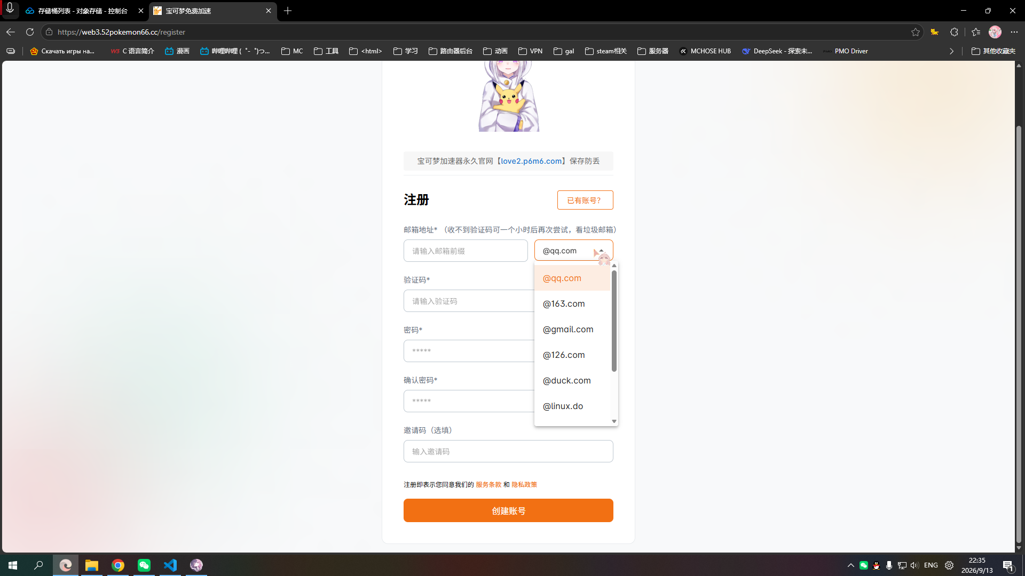The height and width of the screenshot is (576, 1025).
Task: Collapse the @qq.com email suffix dropdown
Action: pyautogui.click(x=573, y=251)
